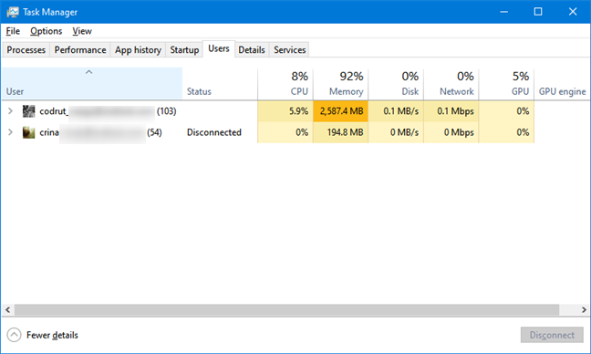Sort by the User column header
Image resolution: width=591 pixels, height=354 pixels.
[92, 84]
